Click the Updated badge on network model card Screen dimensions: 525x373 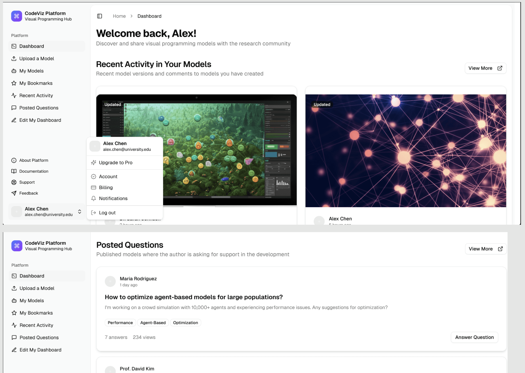[x=322, y=104]
